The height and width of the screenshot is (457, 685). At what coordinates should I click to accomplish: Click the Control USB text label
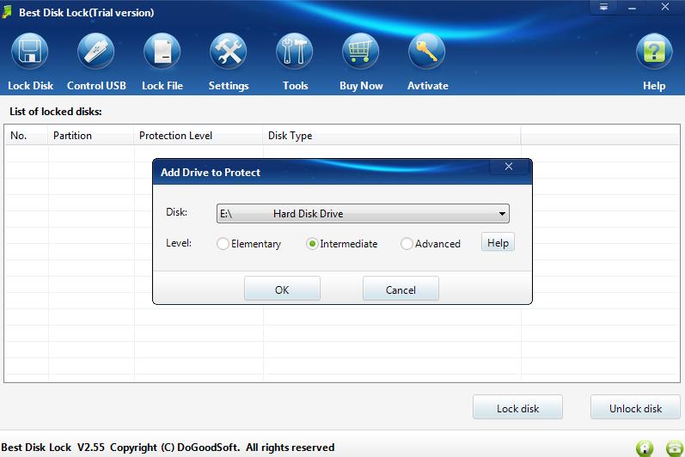96,86
